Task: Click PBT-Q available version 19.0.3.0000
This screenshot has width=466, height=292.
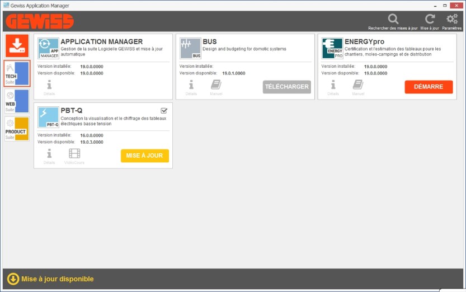Action: tap(92, 142)
